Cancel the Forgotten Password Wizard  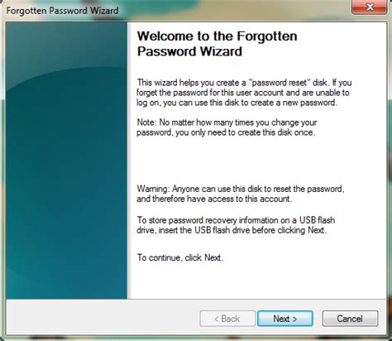[x=350, y=319]
